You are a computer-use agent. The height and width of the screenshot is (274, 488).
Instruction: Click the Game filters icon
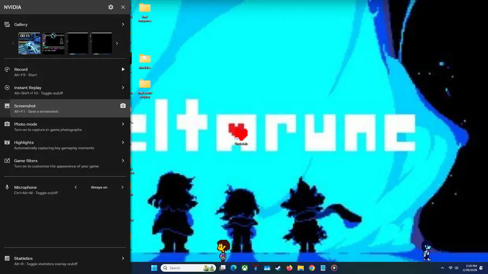(7, 161)
